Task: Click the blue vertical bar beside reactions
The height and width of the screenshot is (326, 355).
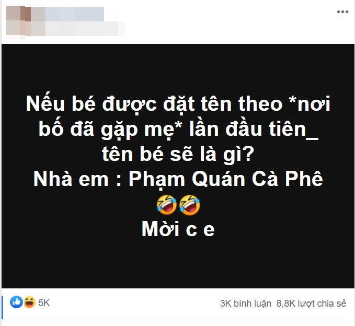Action: pos(2,307)
